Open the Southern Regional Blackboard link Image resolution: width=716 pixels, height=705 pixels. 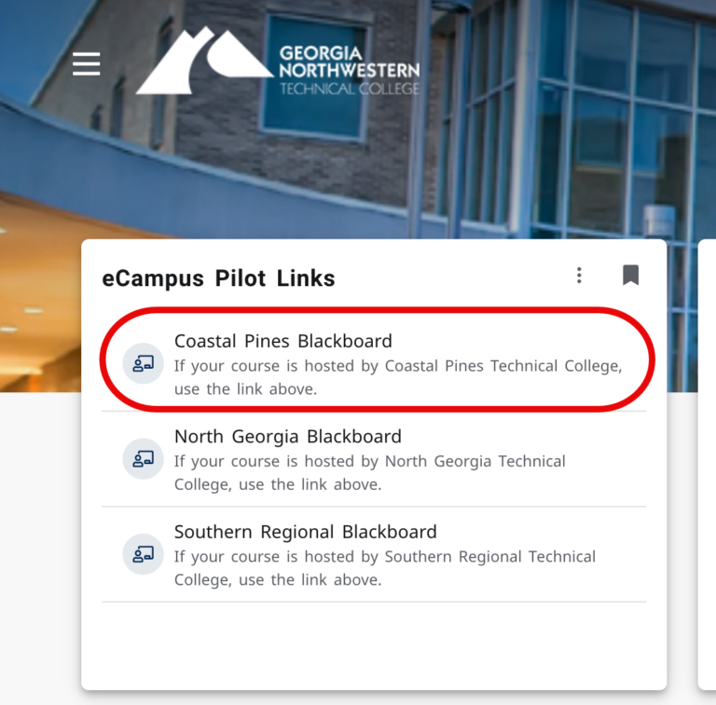click(x=305, y=532)
